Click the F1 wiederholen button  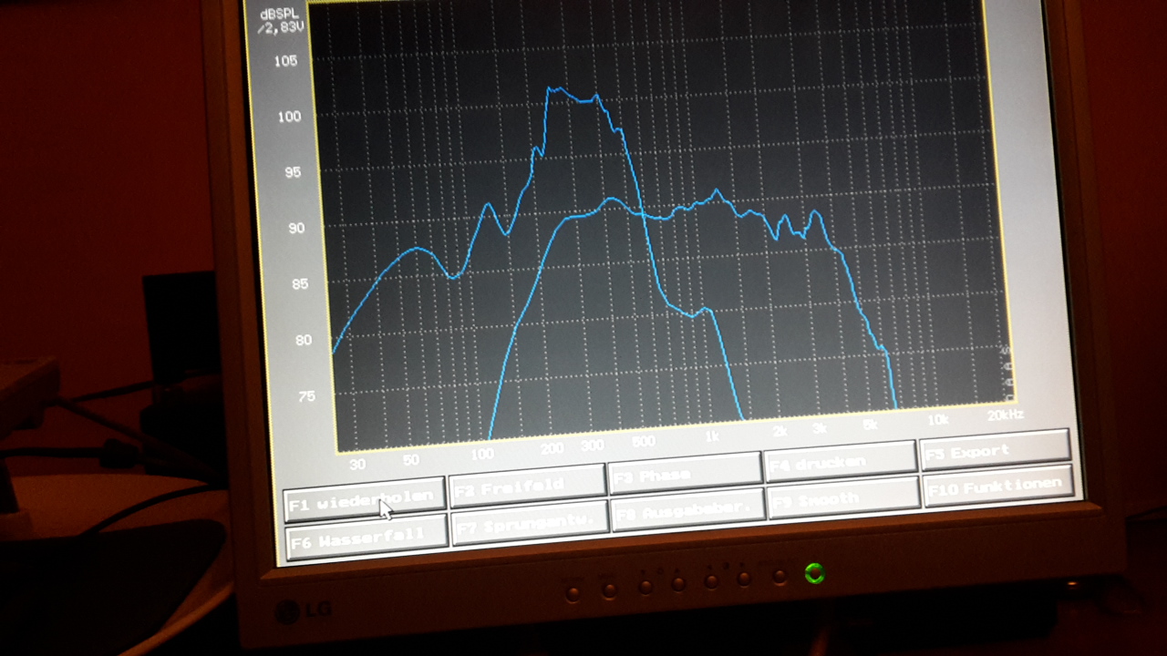point(364,499)
